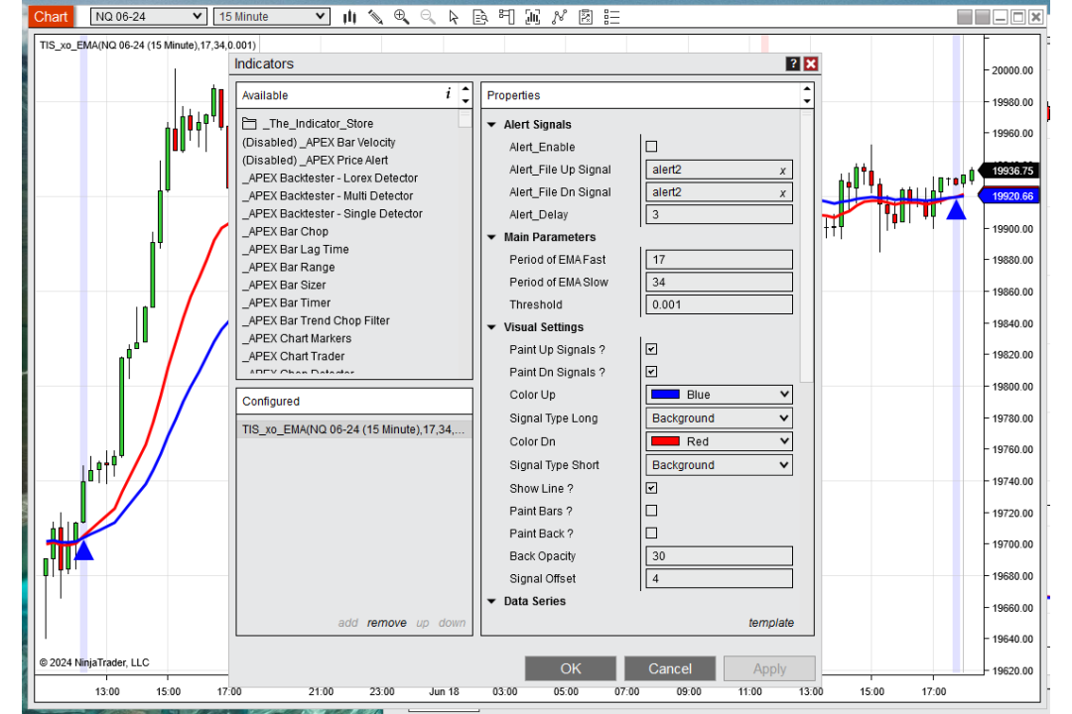This screenshot has width=1072, height=714.
Task: Select _APEX Bar Chop in Available list
Action: point(285,232)
